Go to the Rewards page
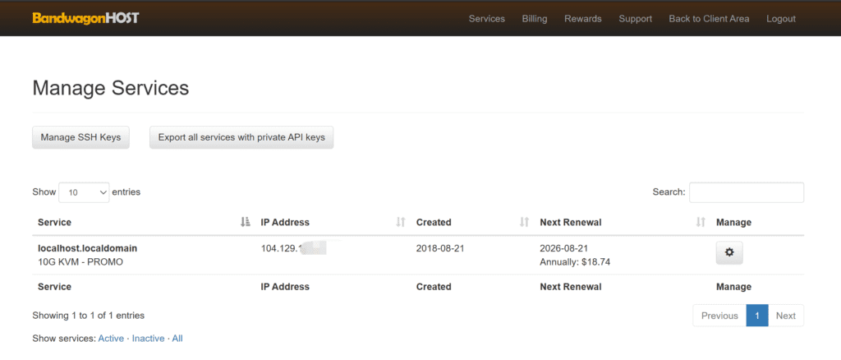This screenshot has width=841, height=360. point(582,18)
